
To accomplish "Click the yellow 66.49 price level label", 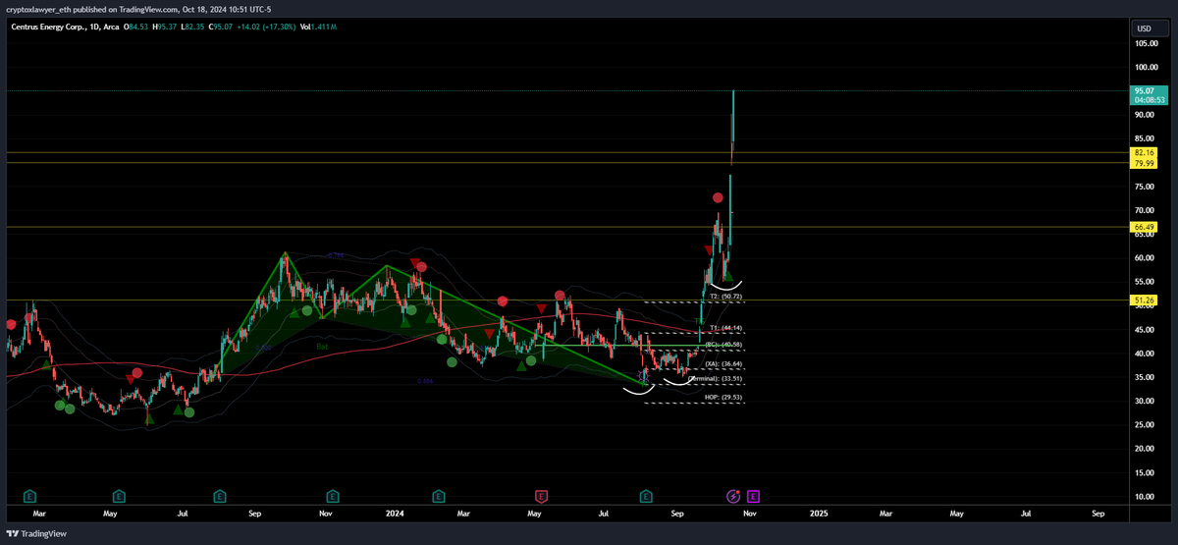I will coord(1143,228).
